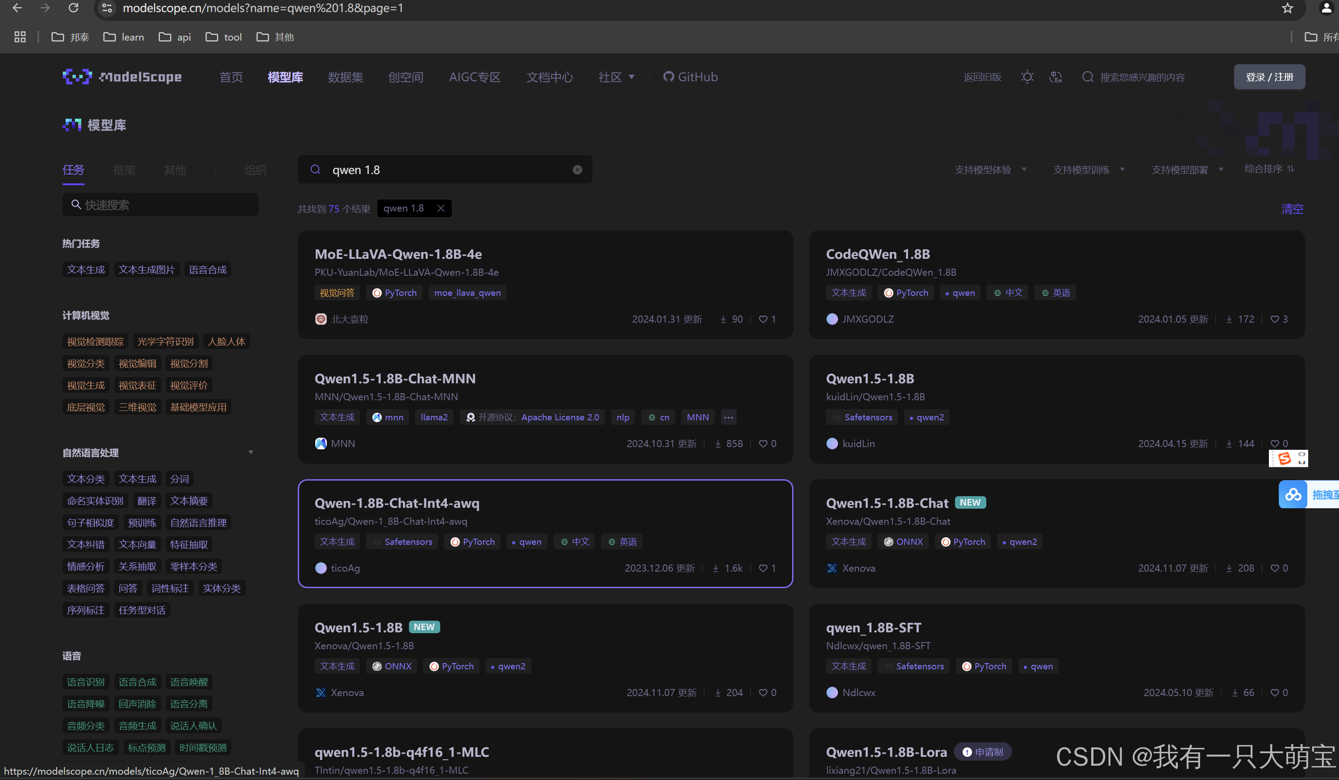Toggle the light/dark theme sun icon
Screen dimensions: 1339x780
[1026, 77]
